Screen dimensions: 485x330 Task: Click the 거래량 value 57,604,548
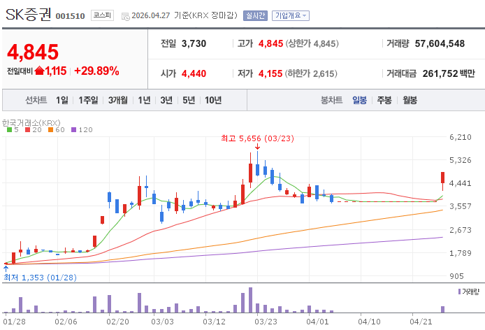coord(440,43)
